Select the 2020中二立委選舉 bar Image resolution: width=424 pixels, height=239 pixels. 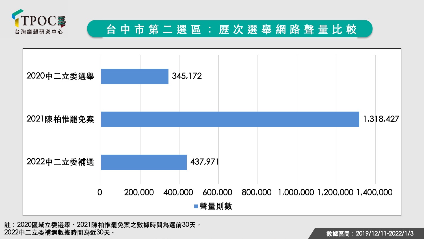click(x=135, y=76)
